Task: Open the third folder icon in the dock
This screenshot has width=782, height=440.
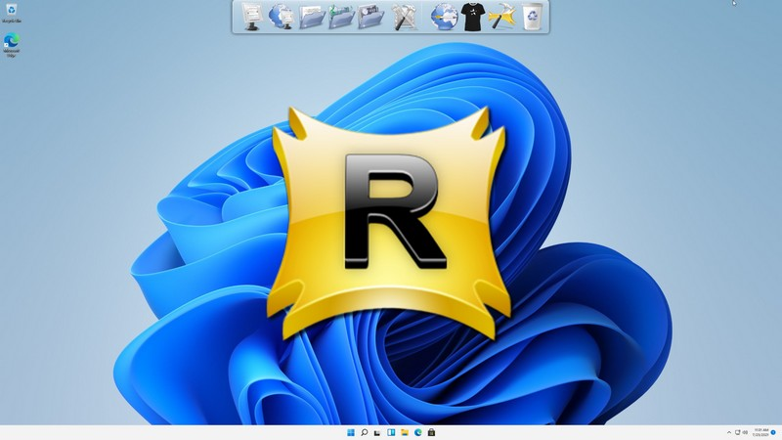Action: pyautogui.click(x=371, y=17)
